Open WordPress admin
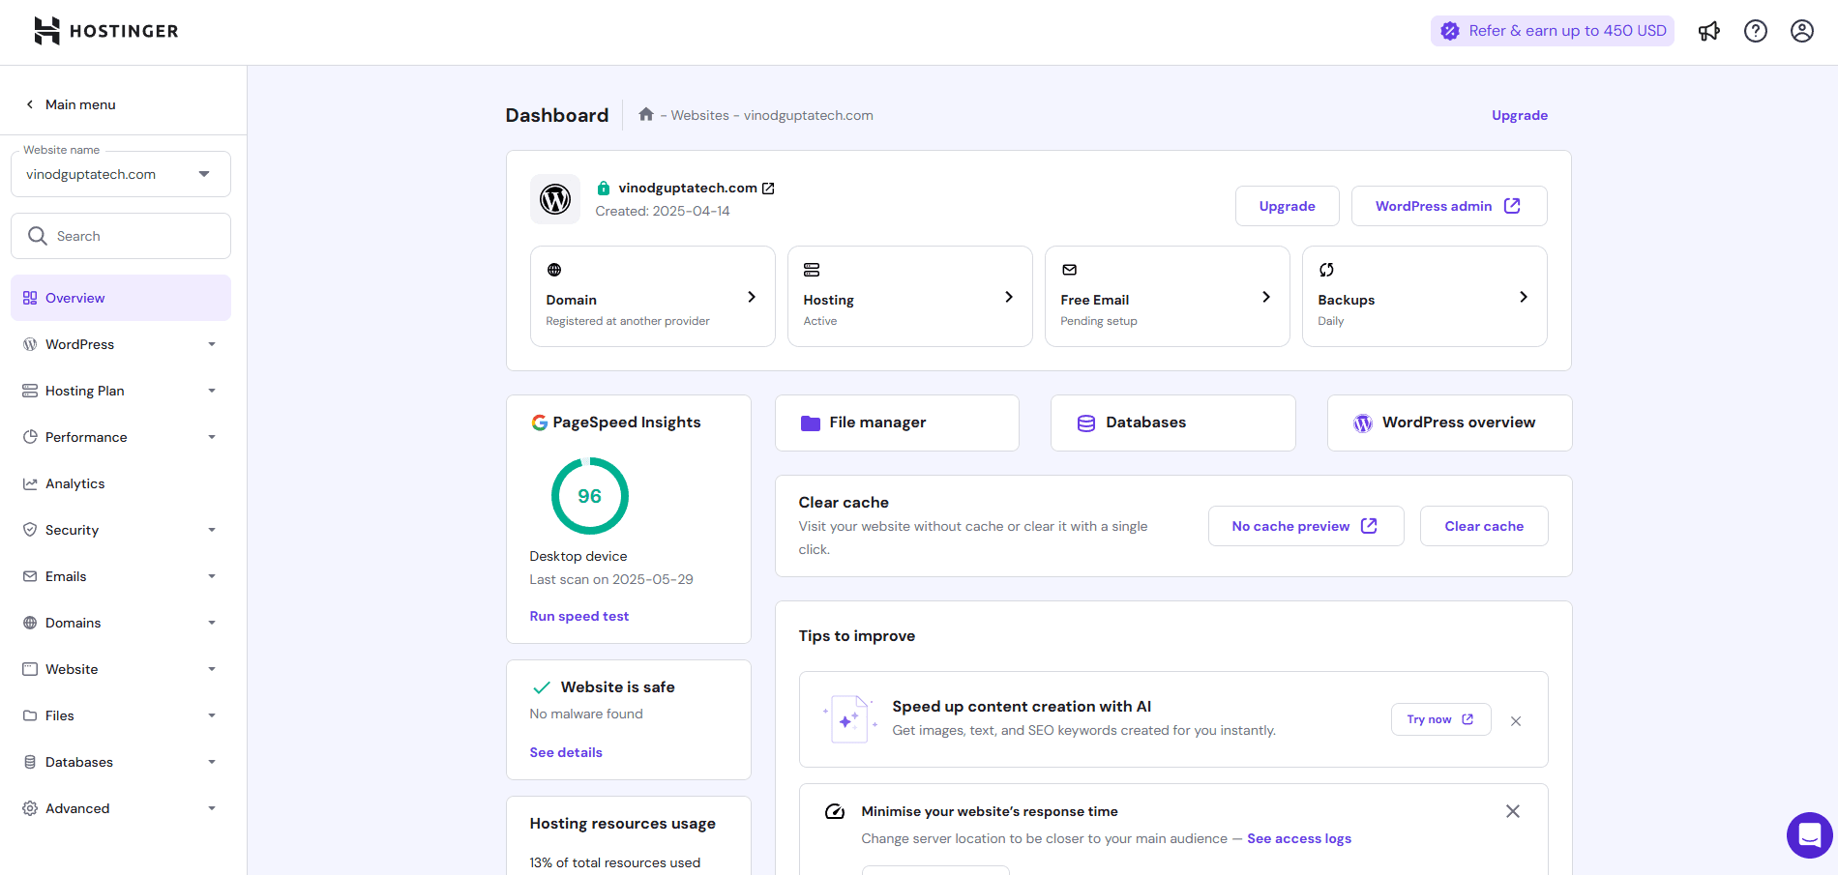 pos(1449,206)
